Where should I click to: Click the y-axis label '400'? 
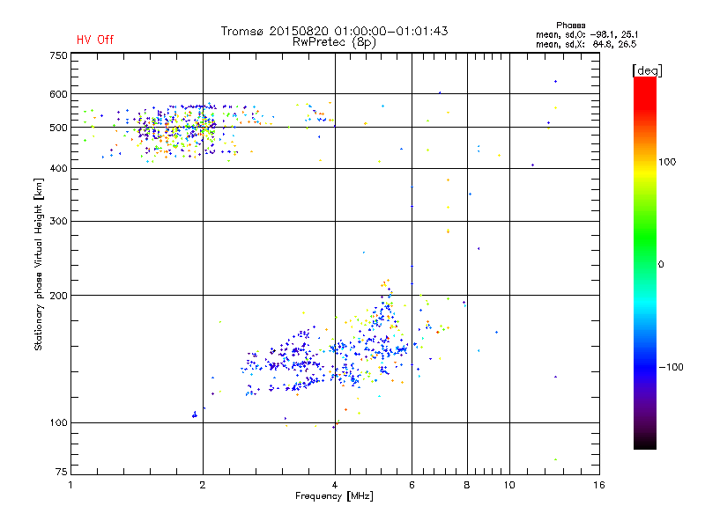58,168
